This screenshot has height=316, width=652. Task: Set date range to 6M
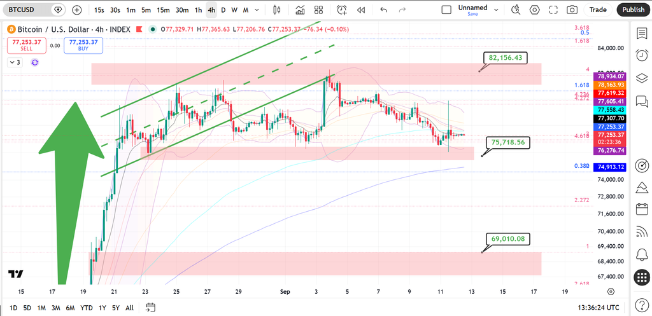[70, 308]
